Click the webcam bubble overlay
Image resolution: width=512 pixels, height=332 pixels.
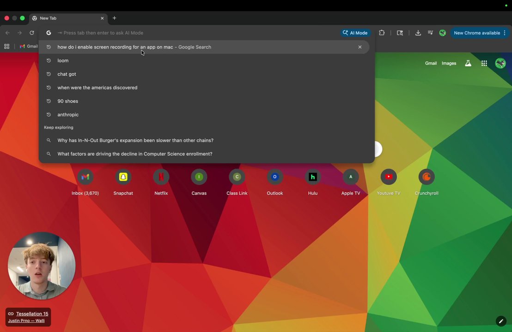tap(42, 266)
